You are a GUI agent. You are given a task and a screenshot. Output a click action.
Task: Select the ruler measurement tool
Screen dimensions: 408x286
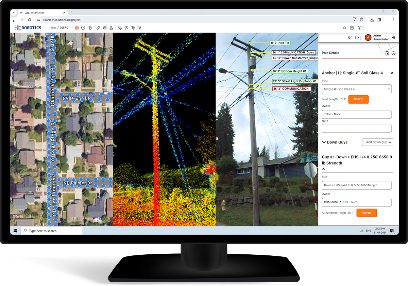coord(120,28)
